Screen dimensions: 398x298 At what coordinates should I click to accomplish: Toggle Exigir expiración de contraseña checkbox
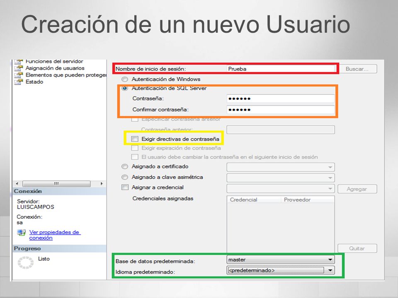(135, 148)
